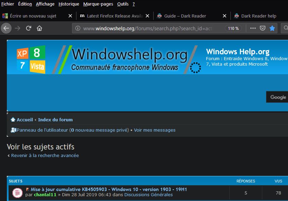Open the browser home page

39,28
